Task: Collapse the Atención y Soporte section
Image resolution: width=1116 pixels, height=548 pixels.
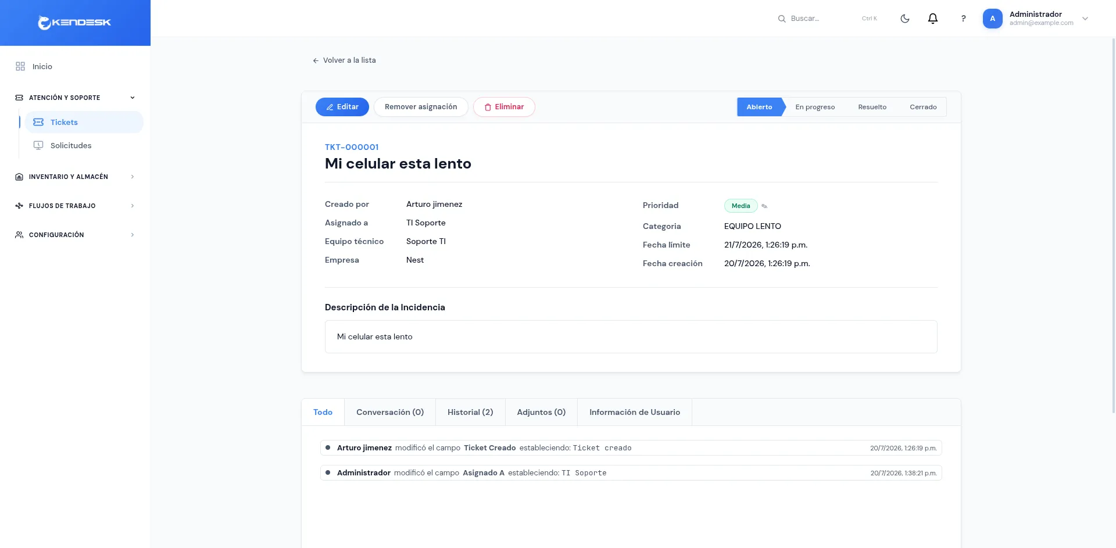Action: coord(133,98)
